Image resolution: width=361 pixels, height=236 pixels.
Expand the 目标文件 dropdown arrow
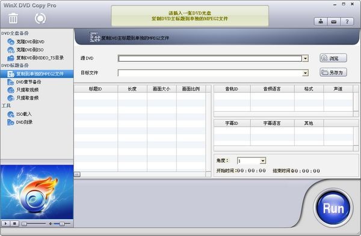(305, 73)
